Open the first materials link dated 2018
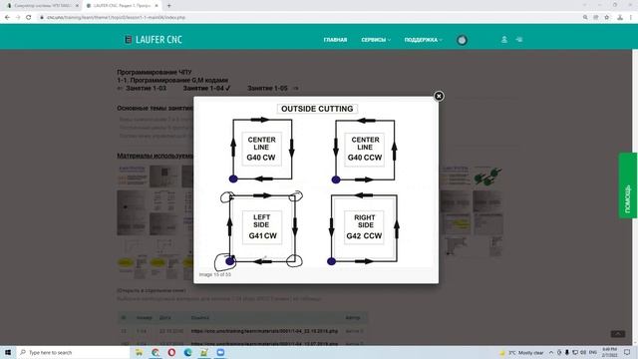Screen dimensions: 638x359 [264, 331]
